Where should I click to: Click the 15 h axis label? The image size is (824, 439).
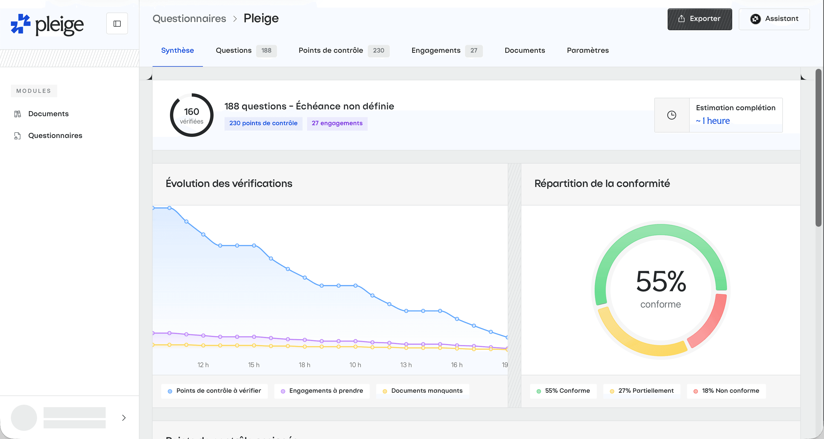254,365
